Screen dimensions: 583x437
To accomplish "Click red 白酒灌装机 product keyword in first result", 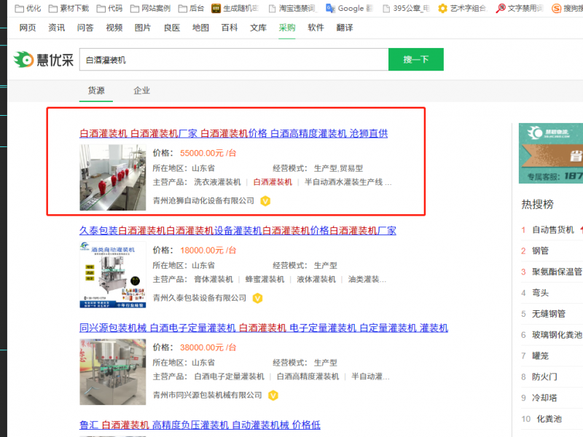I will [x=273, y=182].
